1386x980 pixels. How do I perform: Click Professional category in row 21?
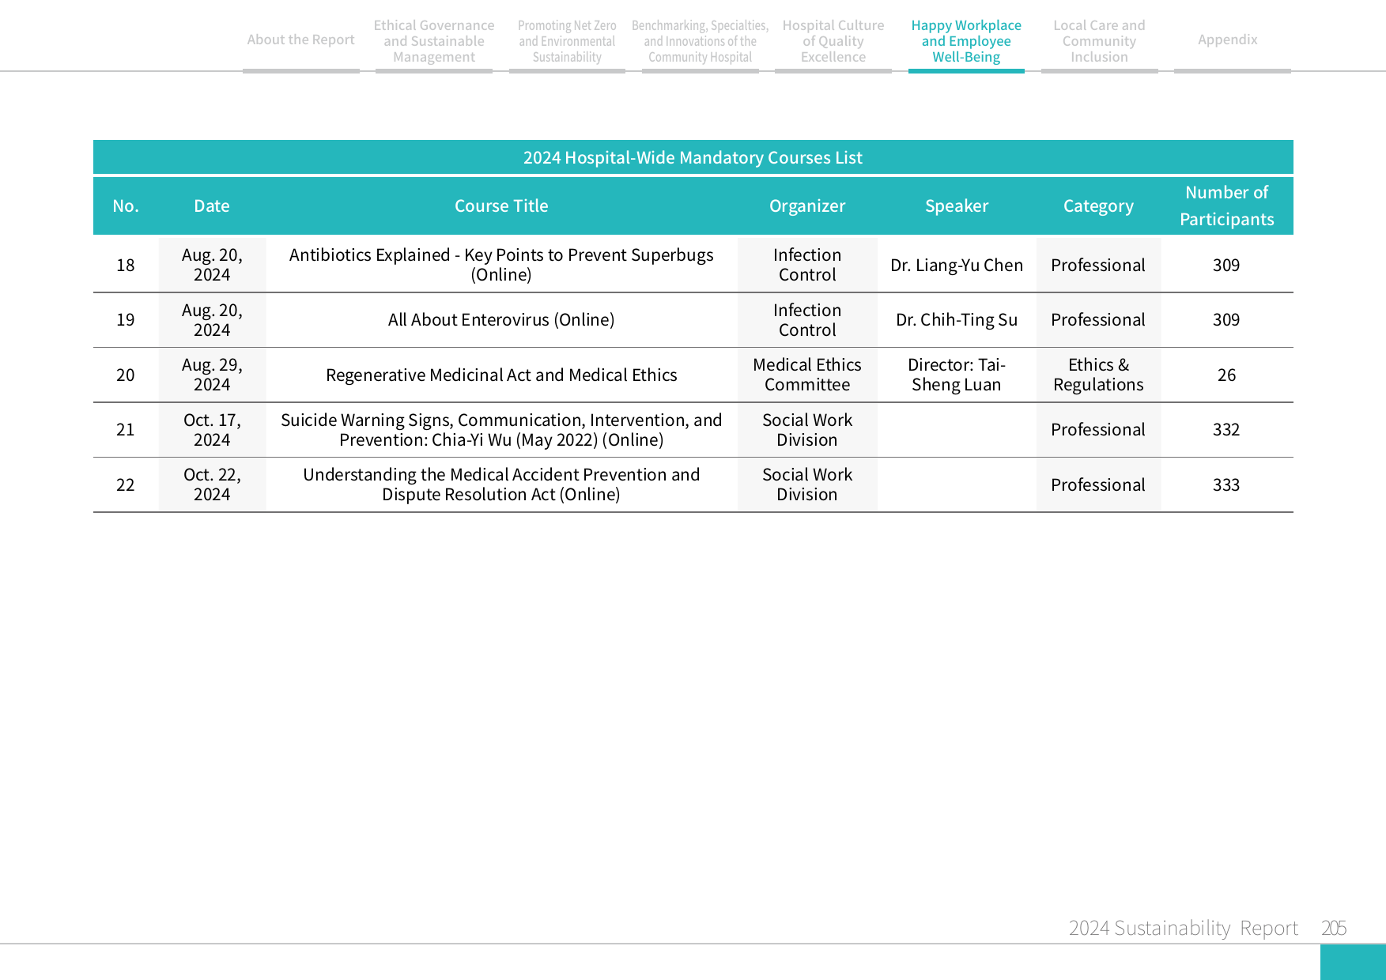[1098, 430]
